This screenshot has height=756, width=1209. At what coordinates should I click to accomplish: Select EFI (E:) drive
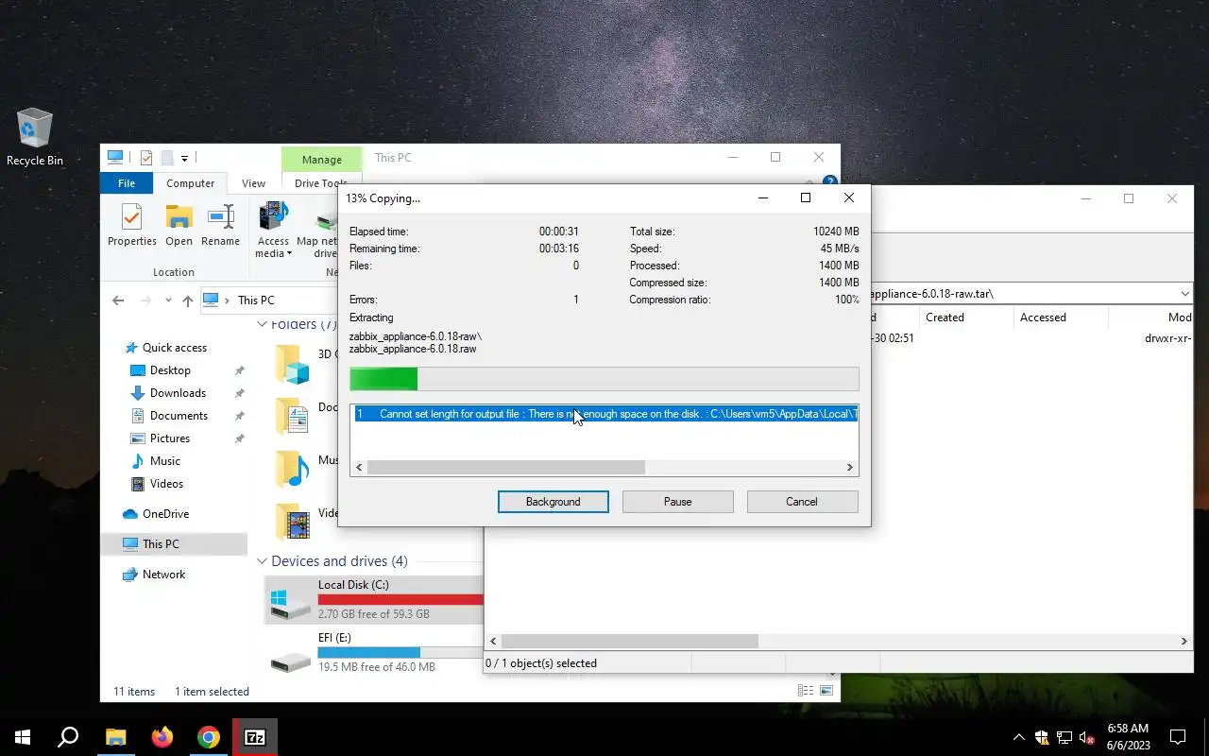click(x=374, y=652)
